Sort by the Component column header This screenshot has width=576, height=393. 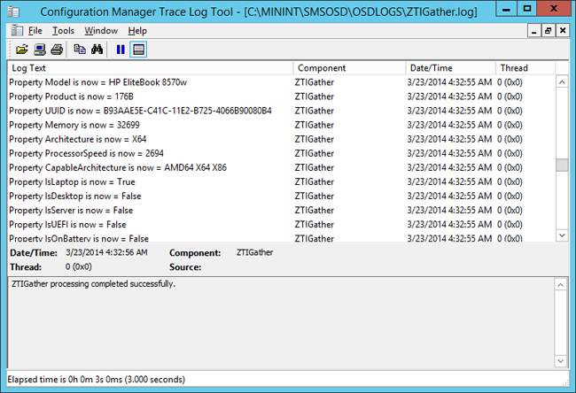click(348, 68)
